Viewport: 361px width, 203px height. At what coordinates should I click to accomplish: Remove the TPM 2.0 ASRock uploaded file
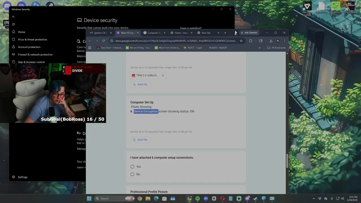[x=163, y=76]
